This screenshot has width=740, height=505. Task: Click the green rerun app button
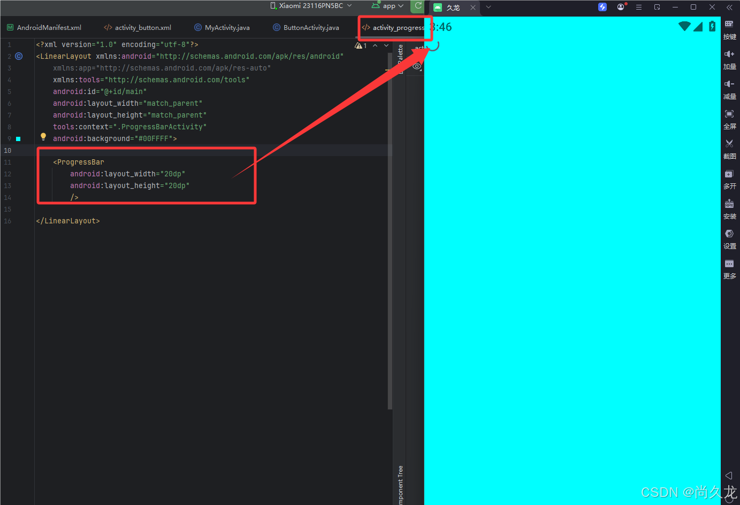pyautogui.click(x=418, y=6)
